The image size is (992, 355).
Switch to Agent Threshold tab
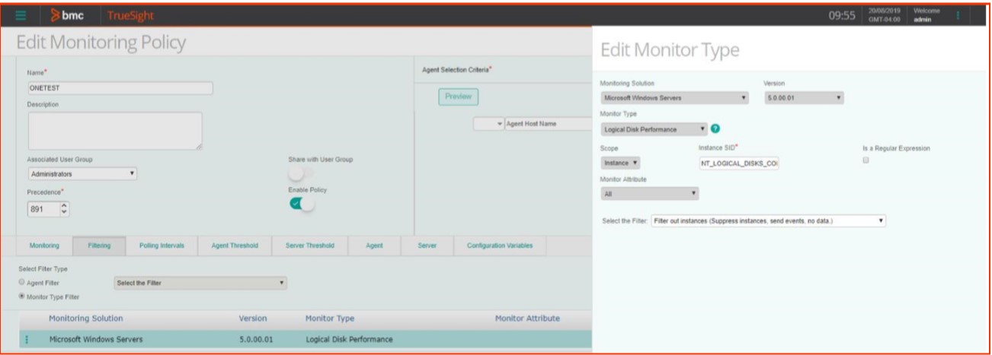[235, 246]
